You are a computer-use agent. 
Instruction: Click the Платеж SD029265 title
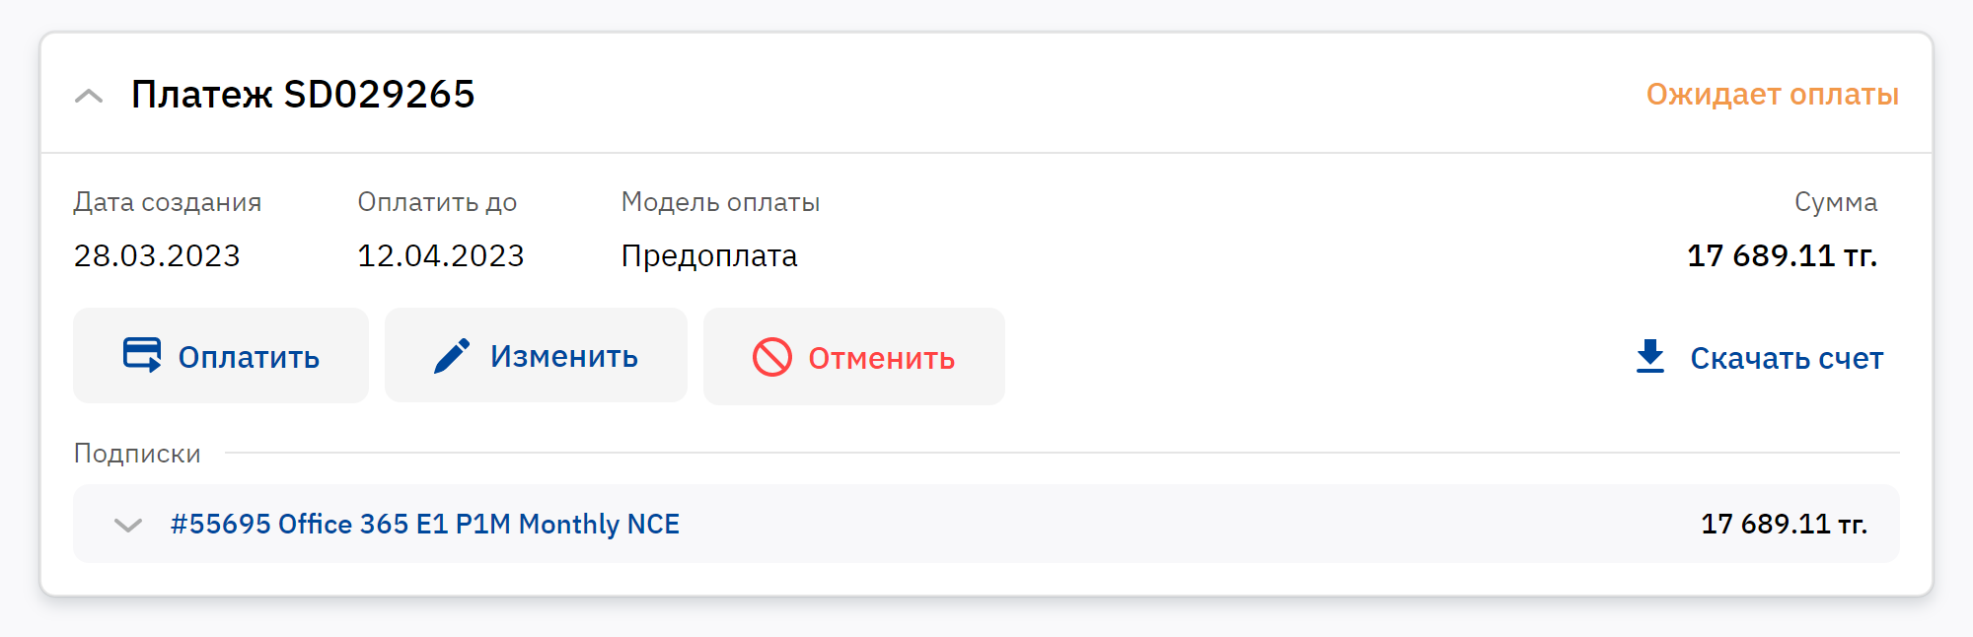point(303,95)
